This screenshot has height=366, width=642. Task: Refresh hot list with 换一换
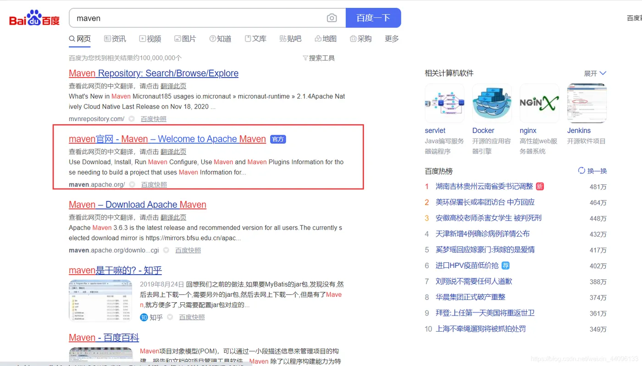(592, 171)
